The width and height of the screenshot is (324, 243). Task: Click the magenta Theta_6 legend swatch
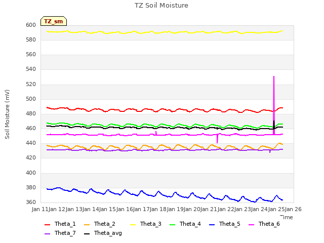point(251,225)
